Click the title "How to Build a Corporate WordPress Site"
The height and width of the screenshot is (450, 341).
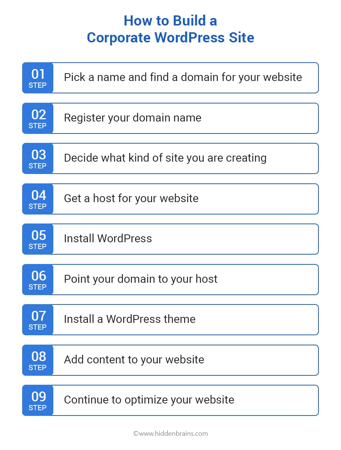(170, 29)
